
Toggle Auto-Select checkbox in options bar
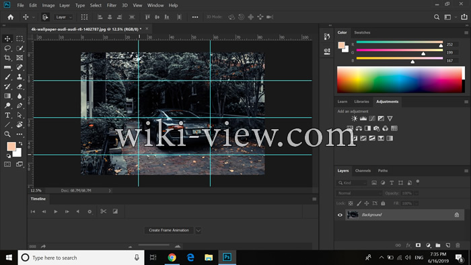click(x=45, y=17)
